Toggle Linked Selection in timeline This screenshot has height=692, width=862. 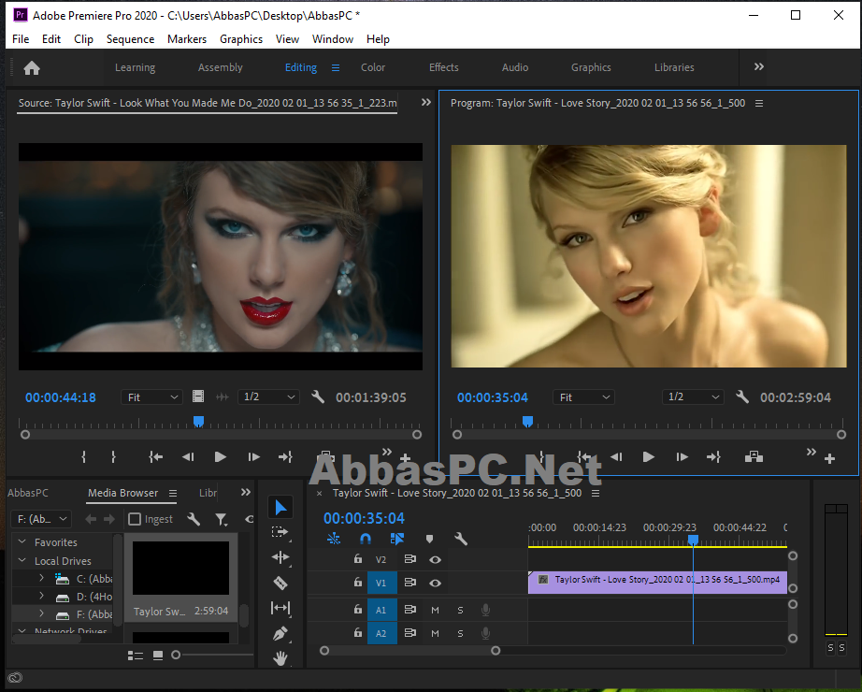[x=397, y=539]
